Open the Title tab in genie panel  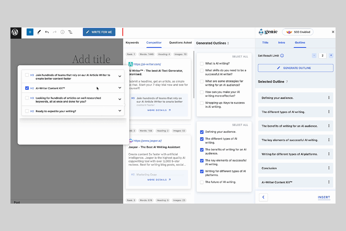[265, 43]
